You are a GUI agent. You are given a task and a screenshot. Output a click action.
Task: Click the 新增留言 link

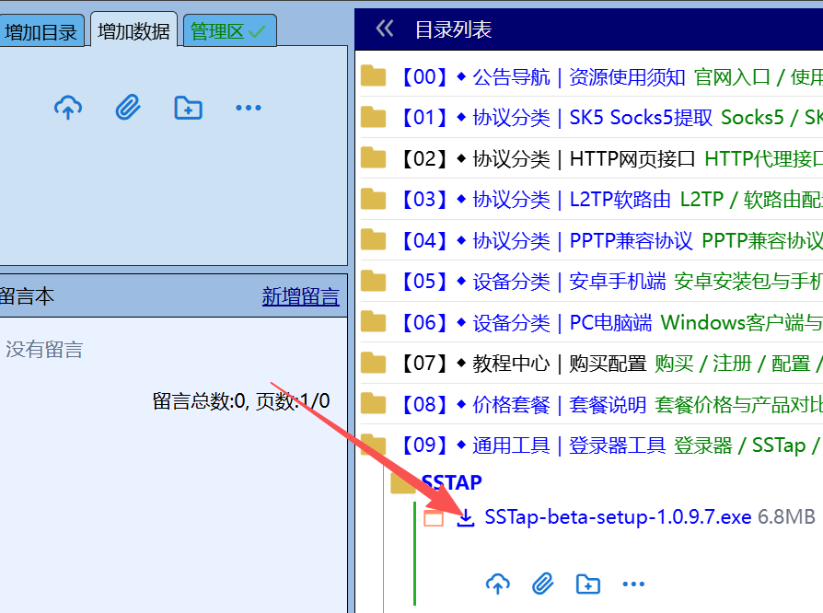tap(301, 296)
